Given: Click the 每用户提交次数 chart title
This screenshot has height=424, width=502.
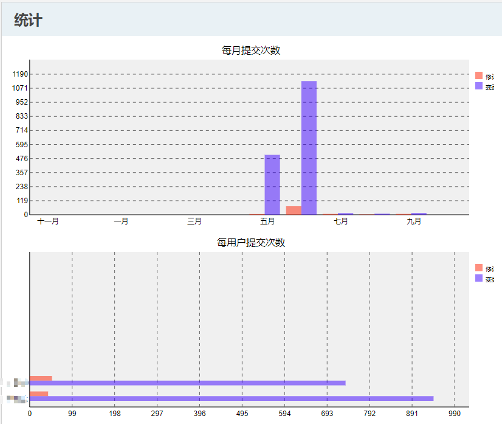Looking at the screenshot, I should click(251, 242).
